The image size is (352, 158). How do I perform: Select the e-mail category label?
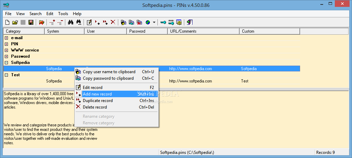[x=17, y=38]
